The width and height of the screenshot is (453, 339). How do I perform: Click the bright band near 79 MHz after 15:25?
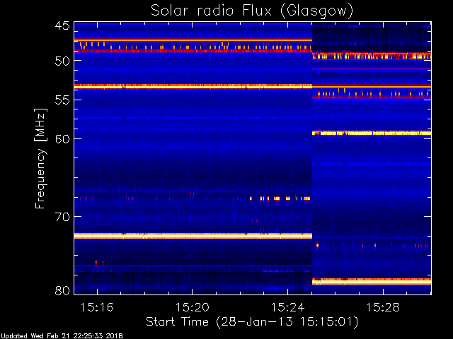coord(372,282)
